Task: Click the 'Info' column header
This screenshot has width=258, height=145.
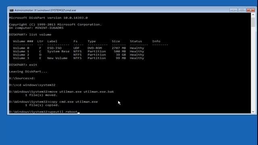Action: click(156, 41)
